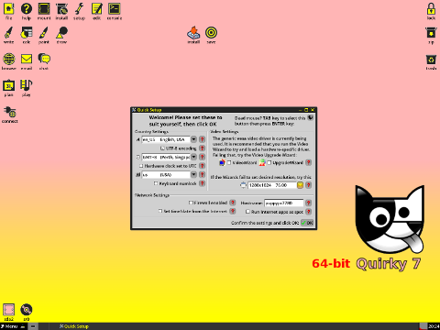Click the us (USA) keyboard combo field
The image size is (440, 330).
point(166,175)
